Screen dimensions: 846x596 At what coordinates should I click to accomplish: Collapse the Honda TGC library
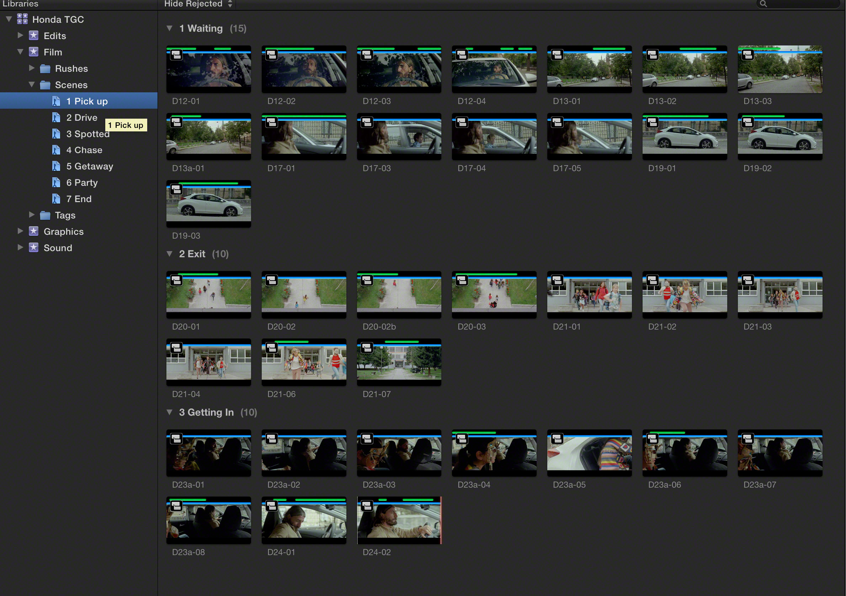click(9, 19)
